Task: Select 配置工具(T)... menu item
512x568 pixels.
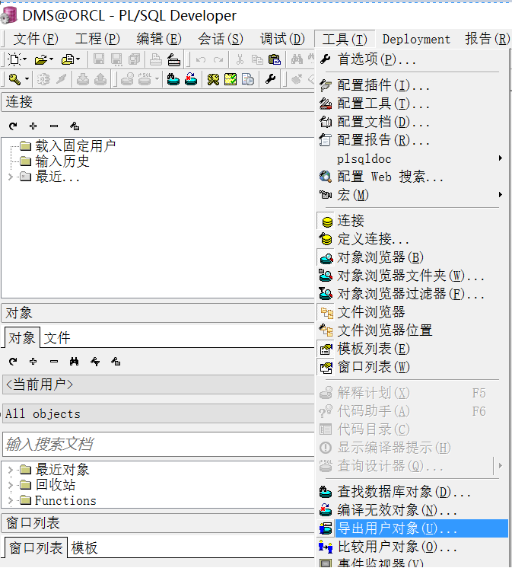Action: click(x=412, y=104)
